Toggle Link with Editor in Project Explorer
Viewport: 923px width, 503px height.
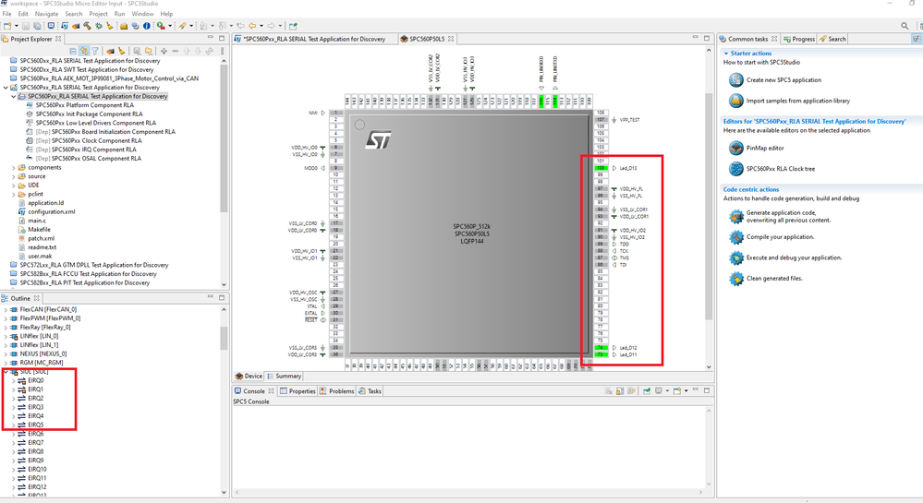pyautogui.click(x=84, y=51)
